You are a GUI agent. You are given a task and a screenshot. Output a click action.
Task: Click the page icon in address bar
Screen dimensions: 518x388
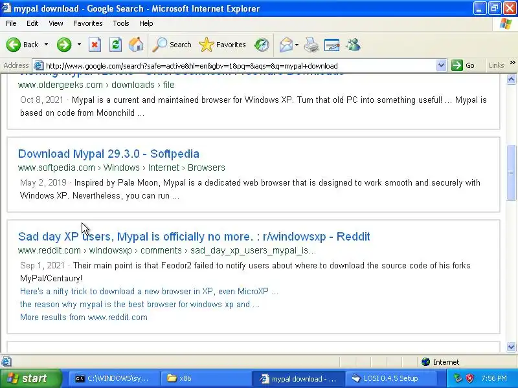tap(39, 66)
